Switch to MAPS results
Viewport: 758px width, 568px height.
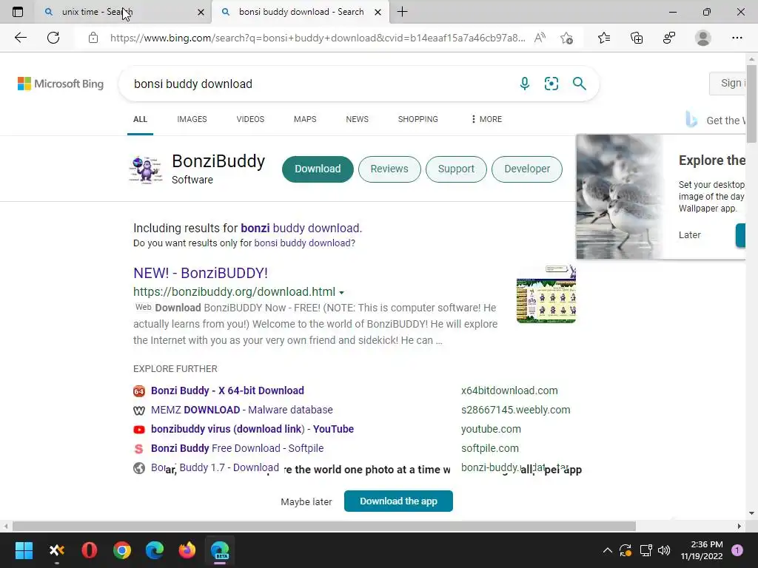(305, 119)
